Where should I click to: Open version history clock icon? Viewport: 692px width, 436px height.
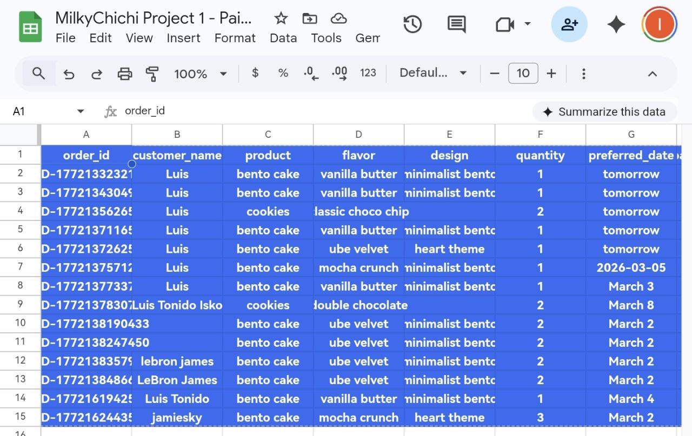(412, 24)
